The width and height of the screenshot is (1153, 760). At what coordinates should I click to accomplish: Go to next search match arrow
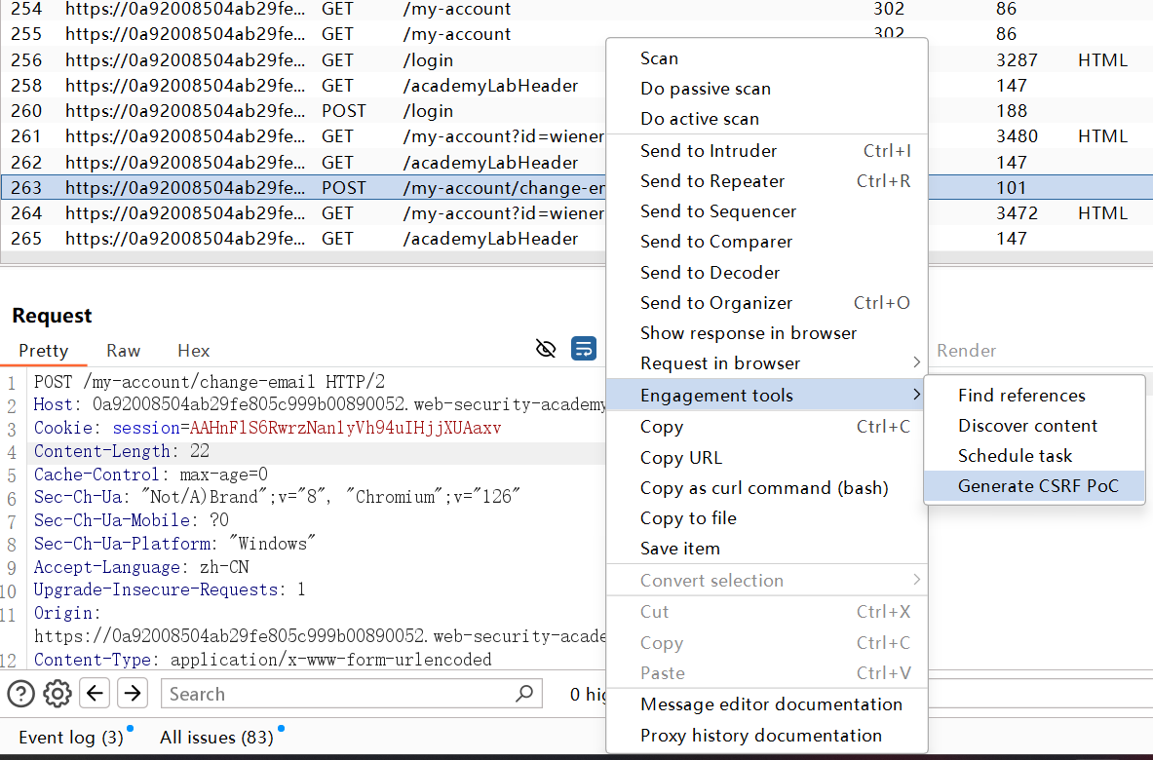coord(133,694)
